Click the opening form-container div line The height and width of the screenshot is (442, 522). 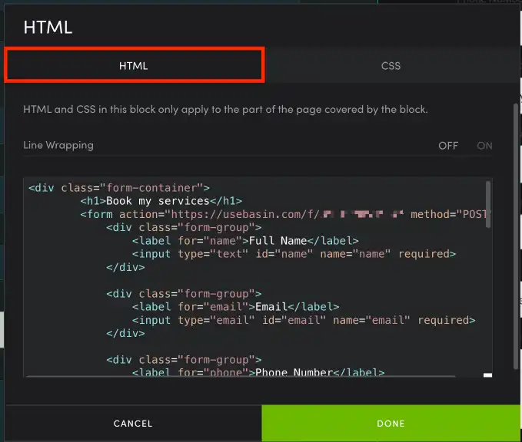click(119, 187)
